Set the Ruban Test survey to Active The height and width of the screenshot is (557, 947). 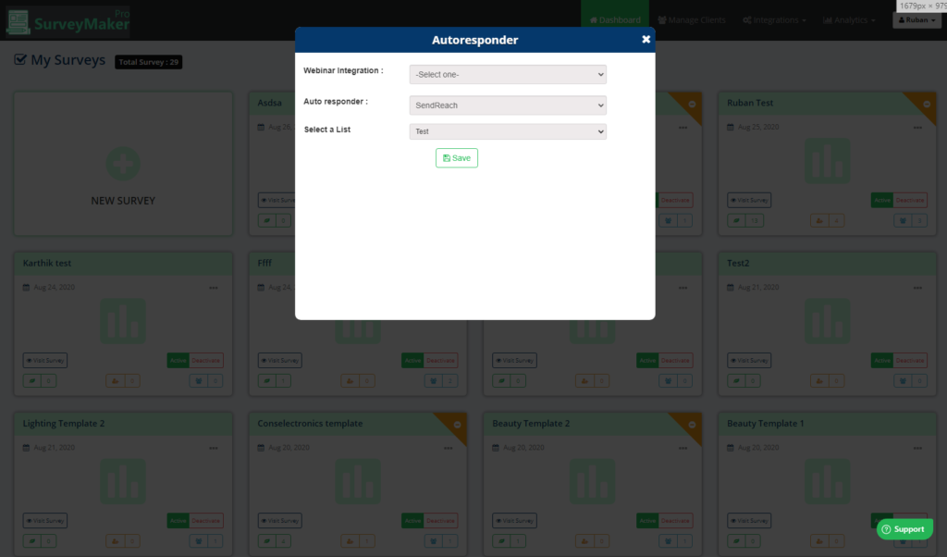pyautogui.click(x=881, y=200)
